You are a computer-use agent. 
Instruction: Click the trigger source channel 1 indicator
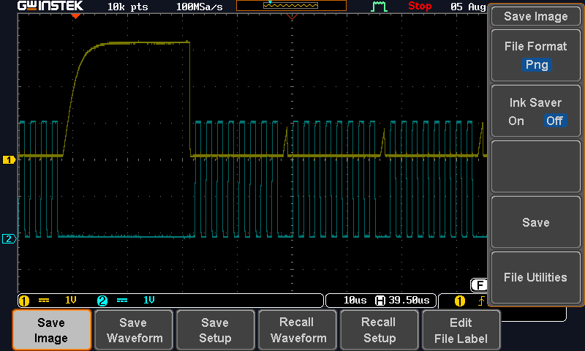tap(460, 301)
